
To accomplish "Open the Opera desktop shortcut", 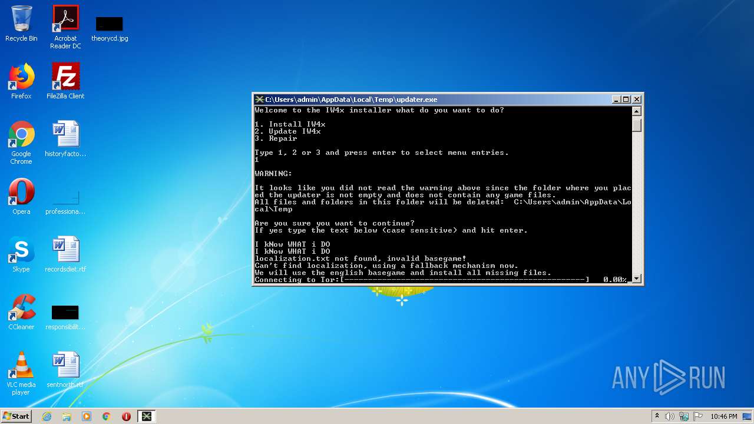I will pos(21,197).
